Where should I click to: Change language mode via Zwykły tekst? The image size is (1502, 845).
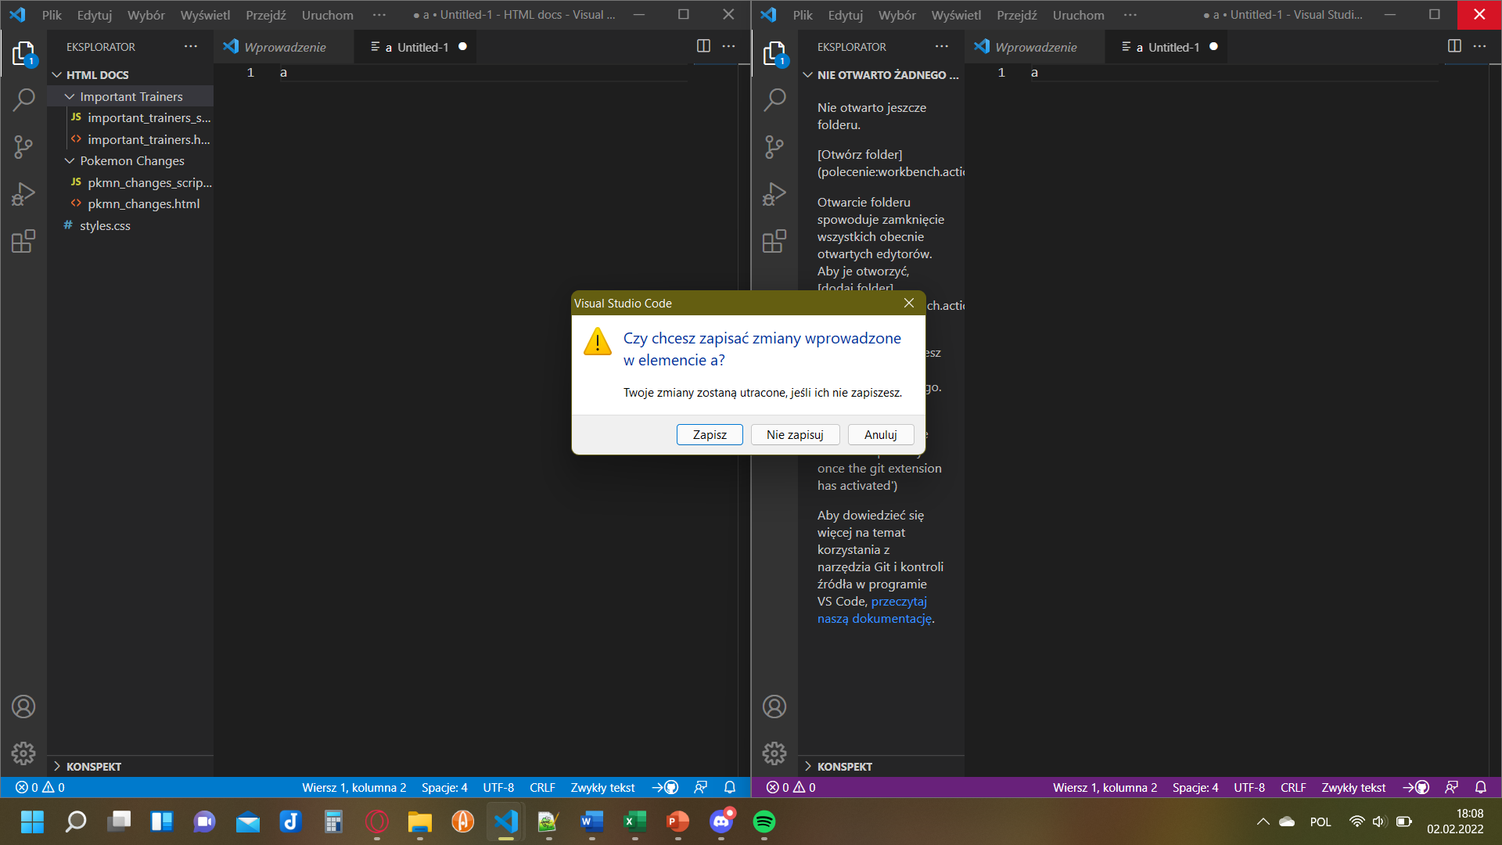(x=602, y=787)
